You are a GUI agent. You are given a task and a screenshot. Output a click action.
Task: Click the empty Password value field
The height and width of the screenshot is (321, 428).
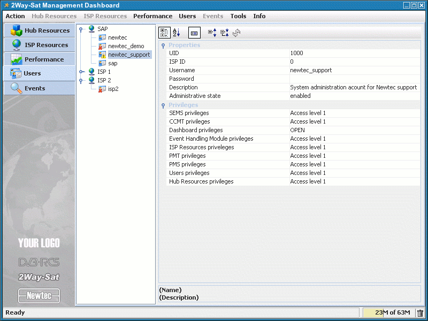355,79
